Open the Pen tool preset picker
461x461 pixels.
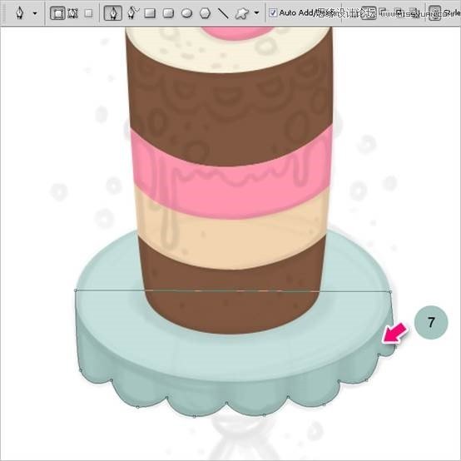[20, 13]
